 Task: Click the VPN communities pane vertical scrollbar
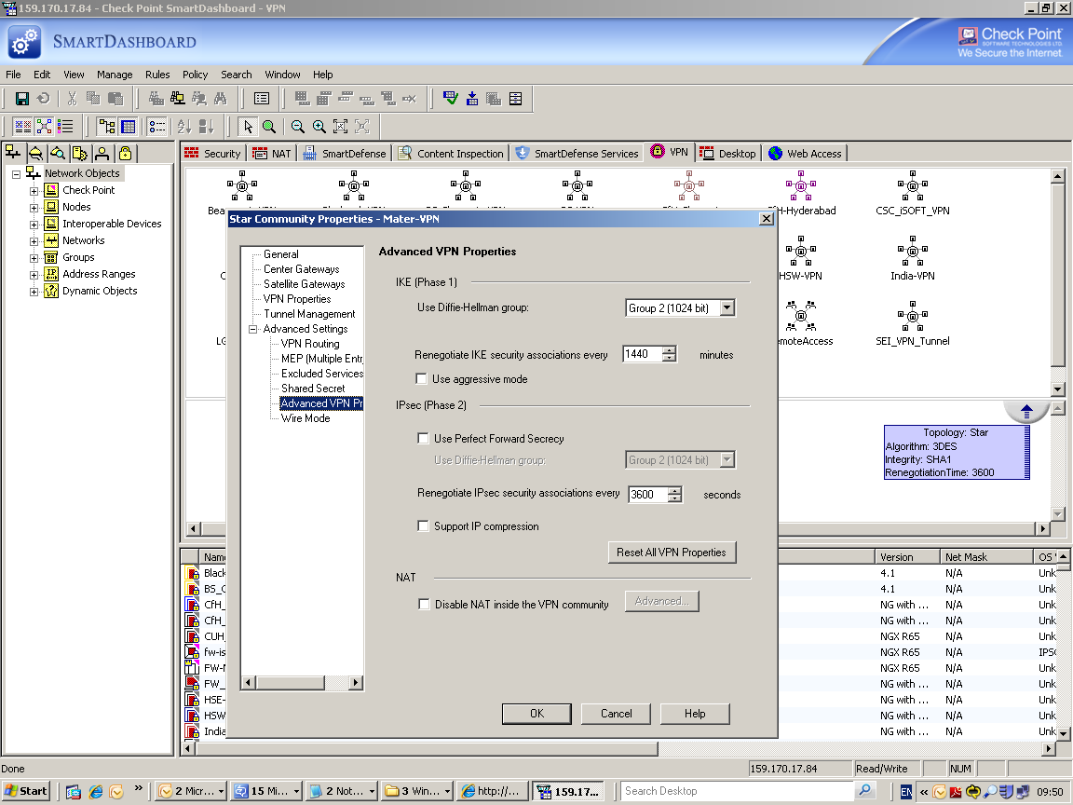tap(1058, 282)
